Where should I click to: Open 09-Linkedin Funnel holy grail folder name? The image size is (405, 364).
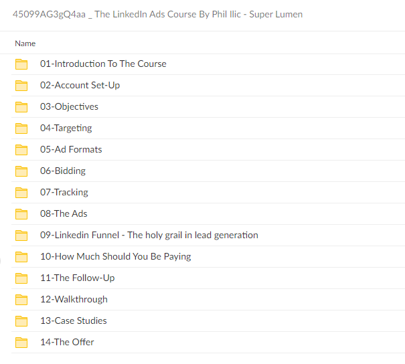pos(149,236)
